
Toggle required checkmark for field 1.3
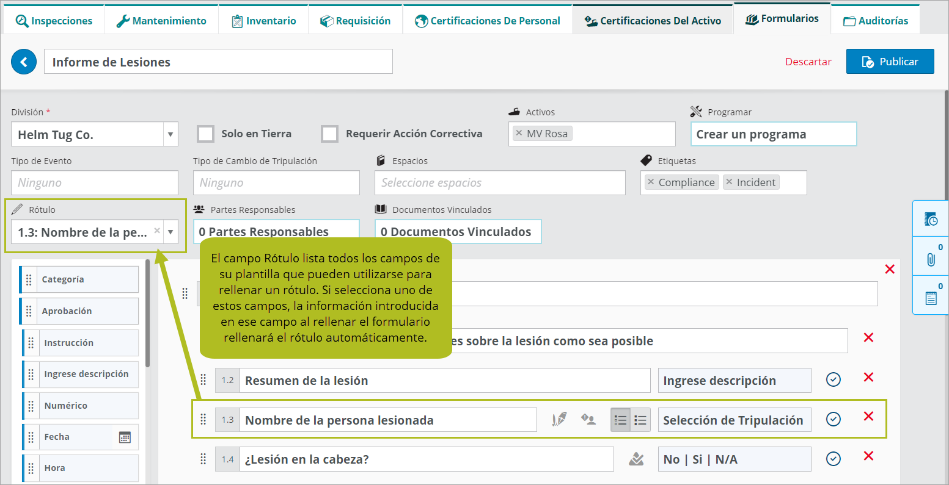coord(834,419)
